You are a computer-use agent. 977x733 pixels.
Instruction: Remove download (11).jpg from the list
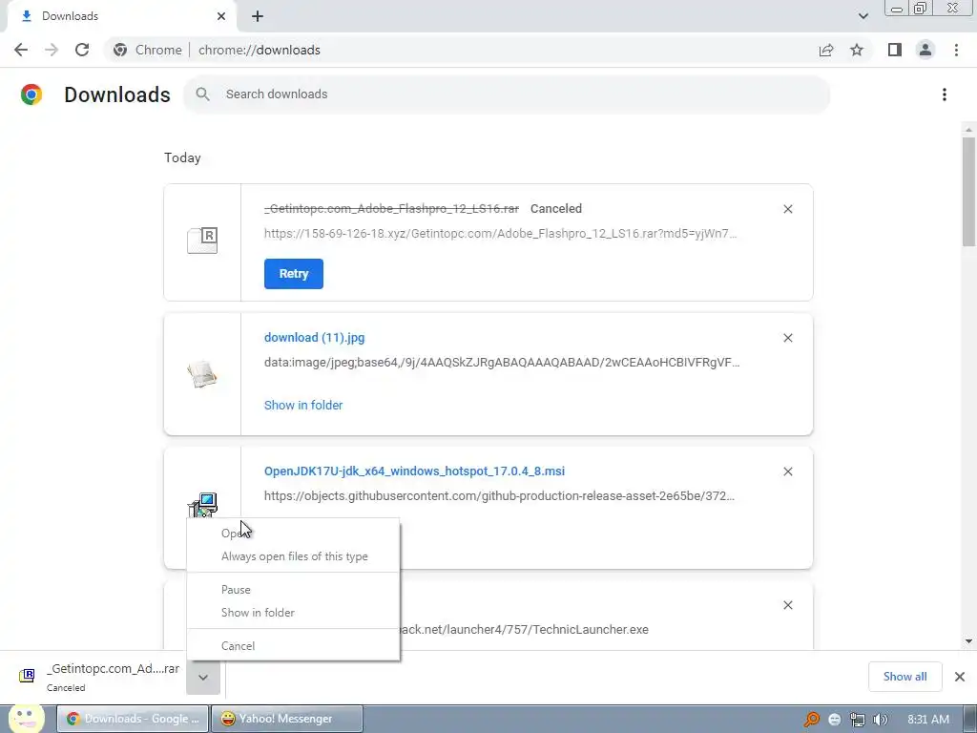pyautogui.click(x=788, y=338)
